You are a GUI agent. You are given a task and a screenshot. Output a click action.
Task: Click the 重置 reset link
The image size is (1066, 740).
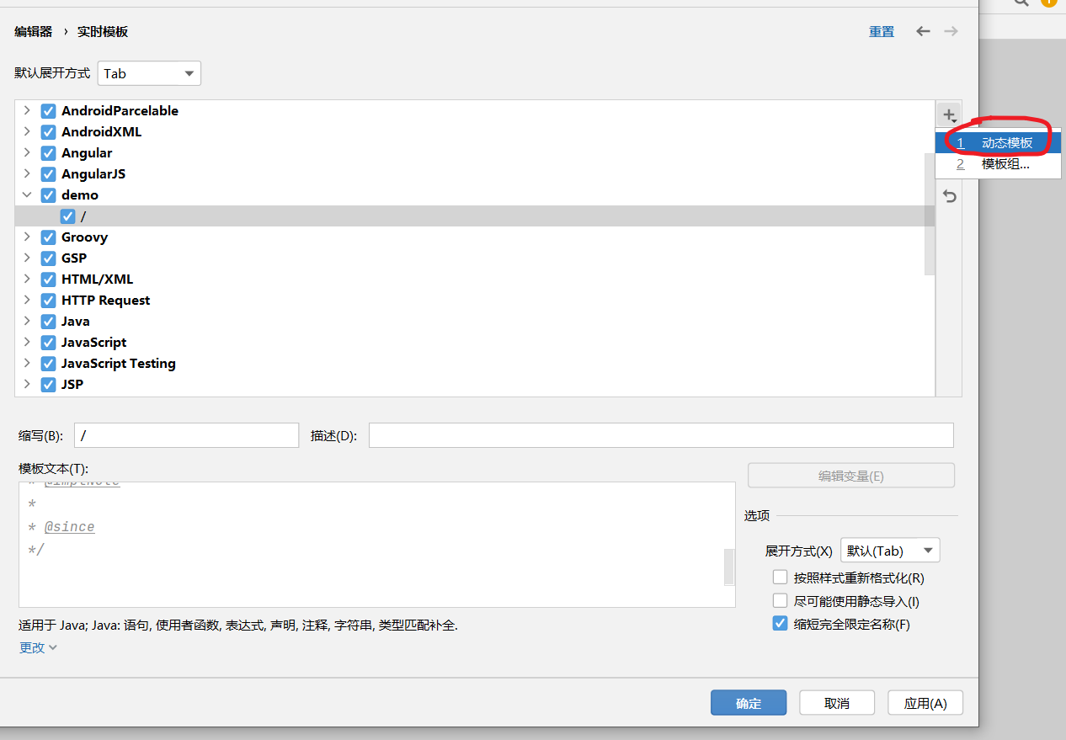click(x=882, y=31)
